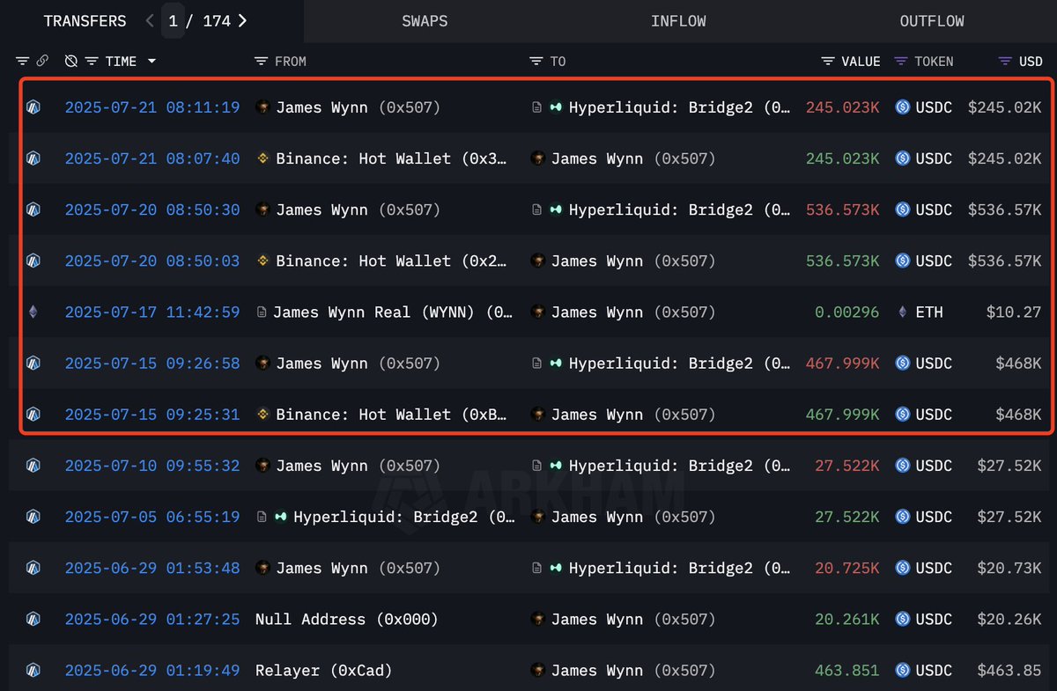Click the $20.73K USD amount
The width and height of the screenshot is (1057, 691).
1009,568
